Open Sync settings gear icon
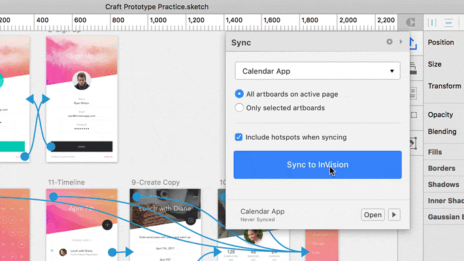This screenshot has width=464, height=261. click(389, 42)
